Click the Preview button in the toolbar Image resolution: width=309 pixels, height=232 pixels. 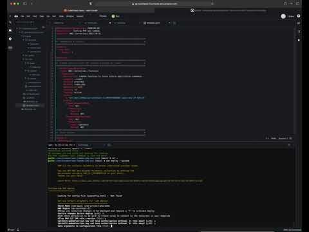pos(103,16)
